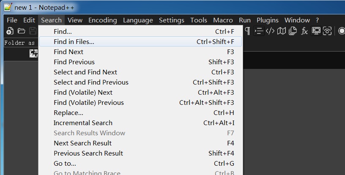Toggle the Indent Guide toolbar icon

coord(259,31)
